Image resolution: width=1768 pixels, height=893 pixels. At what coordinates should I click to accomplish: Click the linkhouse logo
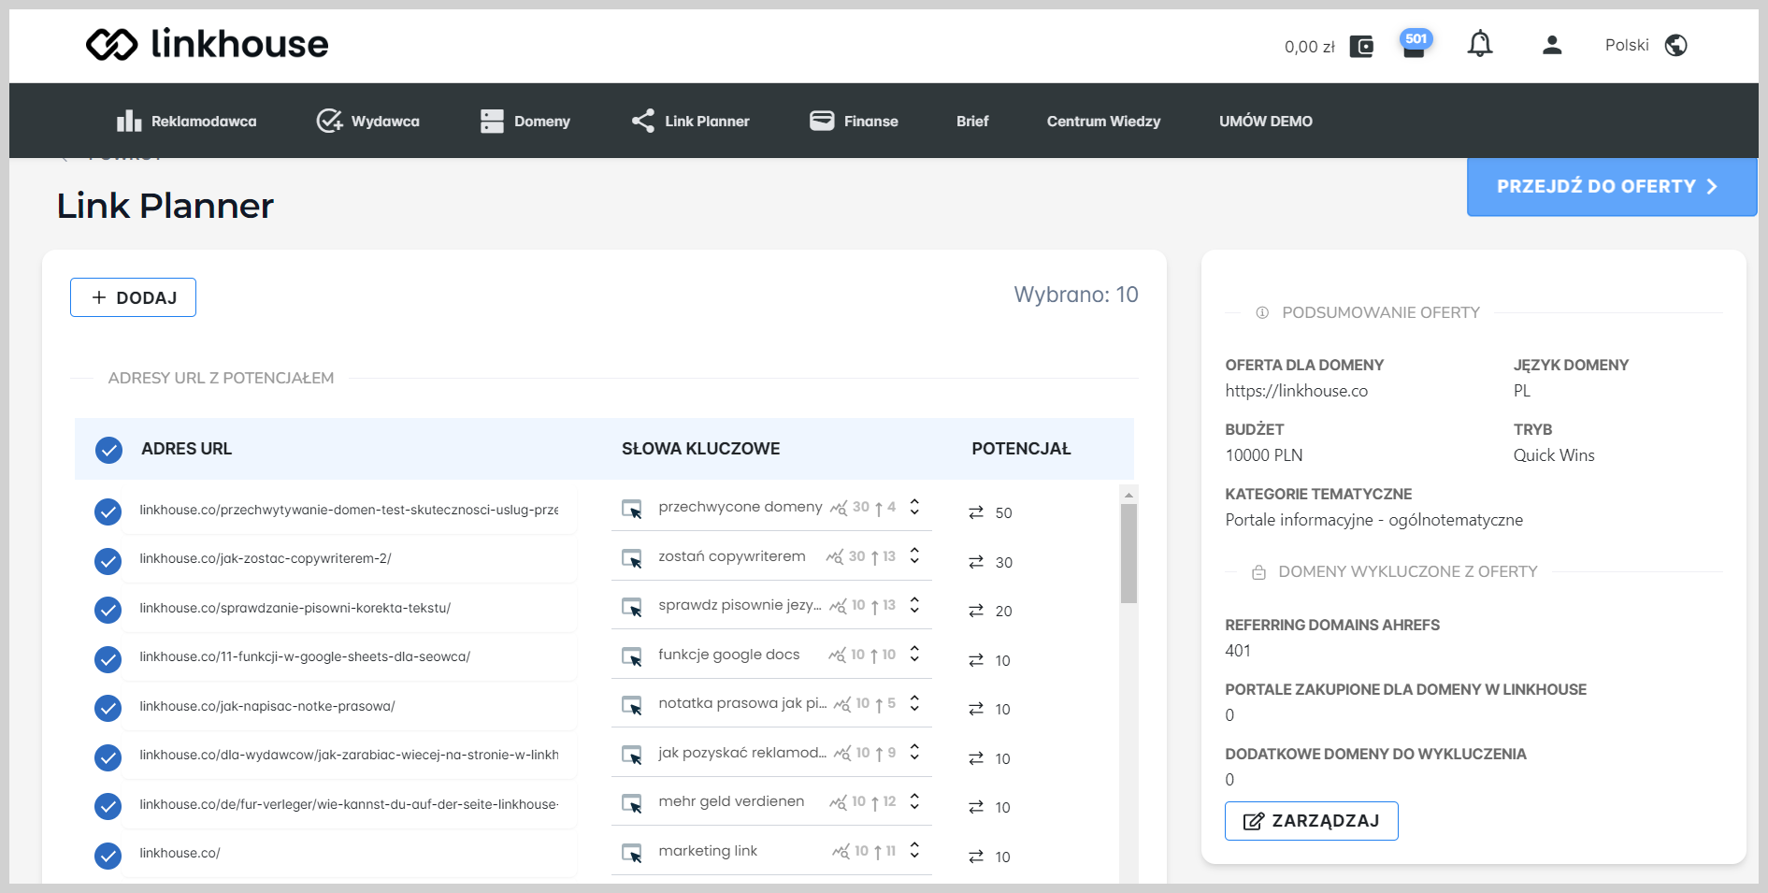coord(207,44)
